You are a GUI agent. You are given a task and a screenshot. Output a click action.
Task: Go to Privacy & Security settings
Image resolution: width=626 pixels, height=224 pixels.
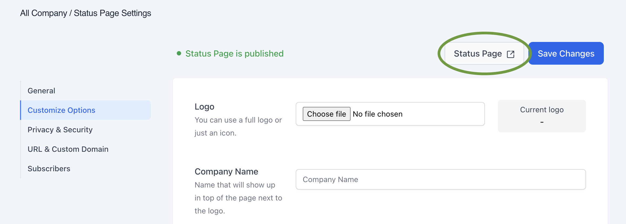pyautogui.click(x=60, y=130)
